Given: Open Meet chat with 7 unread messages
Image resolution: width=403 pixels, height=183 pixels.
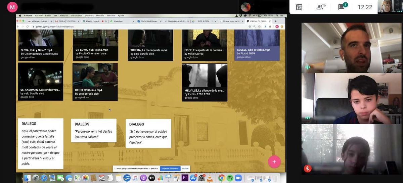Looking at the screenshot, I should click(343, 7).
